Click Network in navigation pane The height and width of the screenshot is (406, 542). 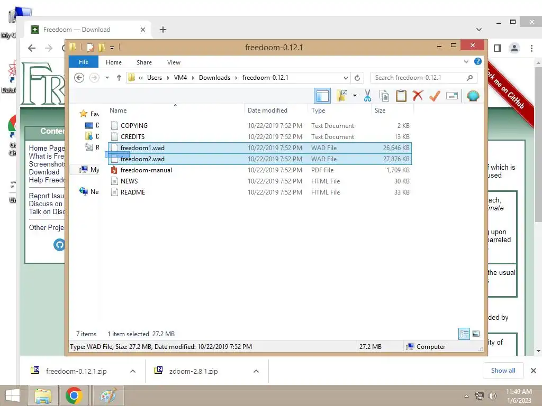89,191
